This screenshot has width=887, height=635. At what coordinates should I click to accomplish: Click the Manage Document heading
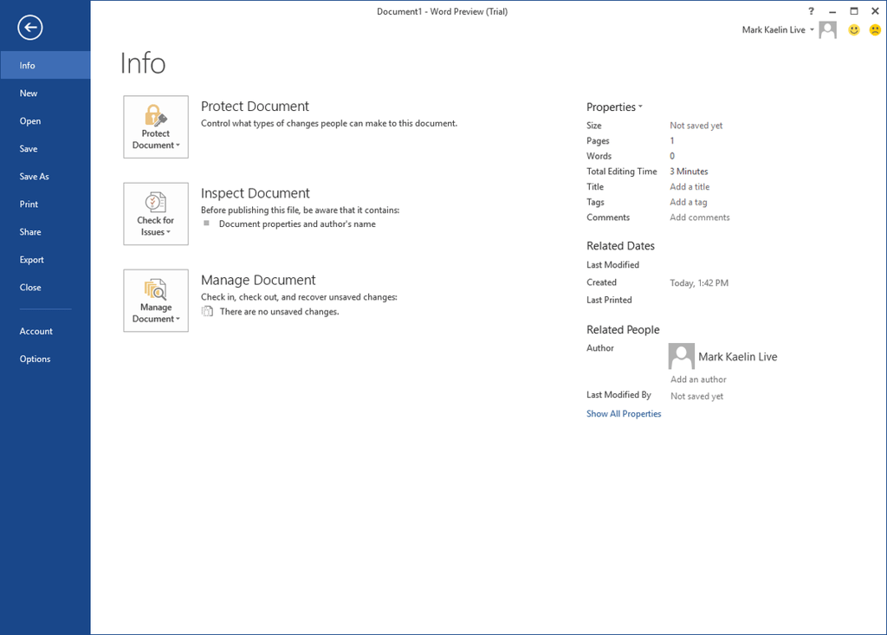coord(258,280)
